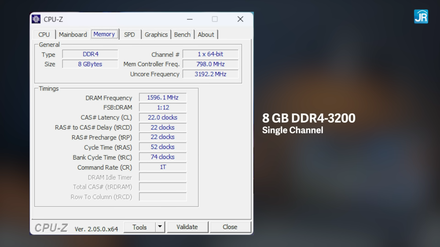Expand the Tools dropdown arrow

click(160, 227)
